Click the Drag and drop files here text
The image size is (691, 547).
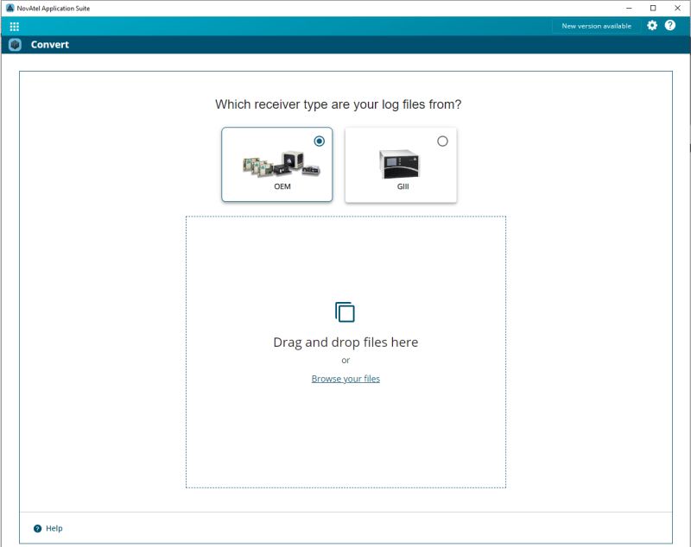[x=345, y=343]
